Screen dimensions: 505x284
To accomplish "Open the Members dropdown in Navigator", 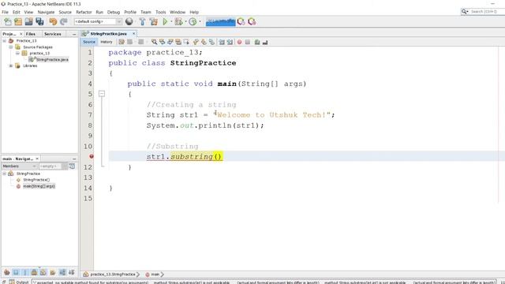I will [x=19, y=166].
